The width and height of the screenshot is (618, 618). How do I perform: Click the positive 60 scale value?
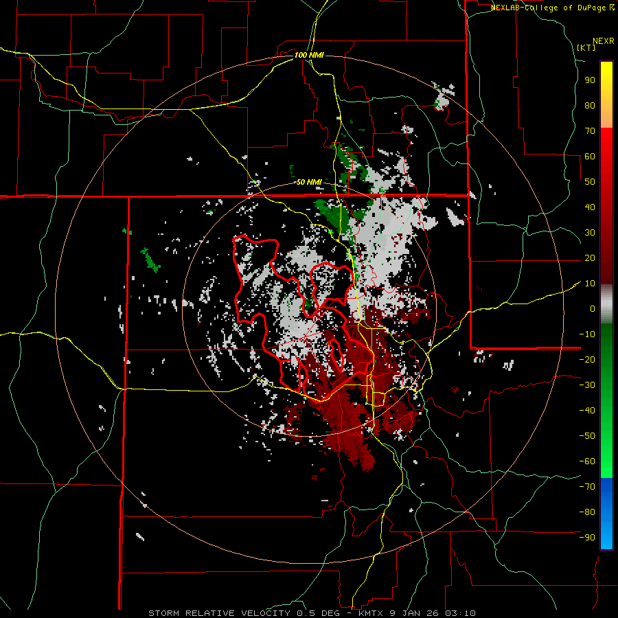point(590,157)
